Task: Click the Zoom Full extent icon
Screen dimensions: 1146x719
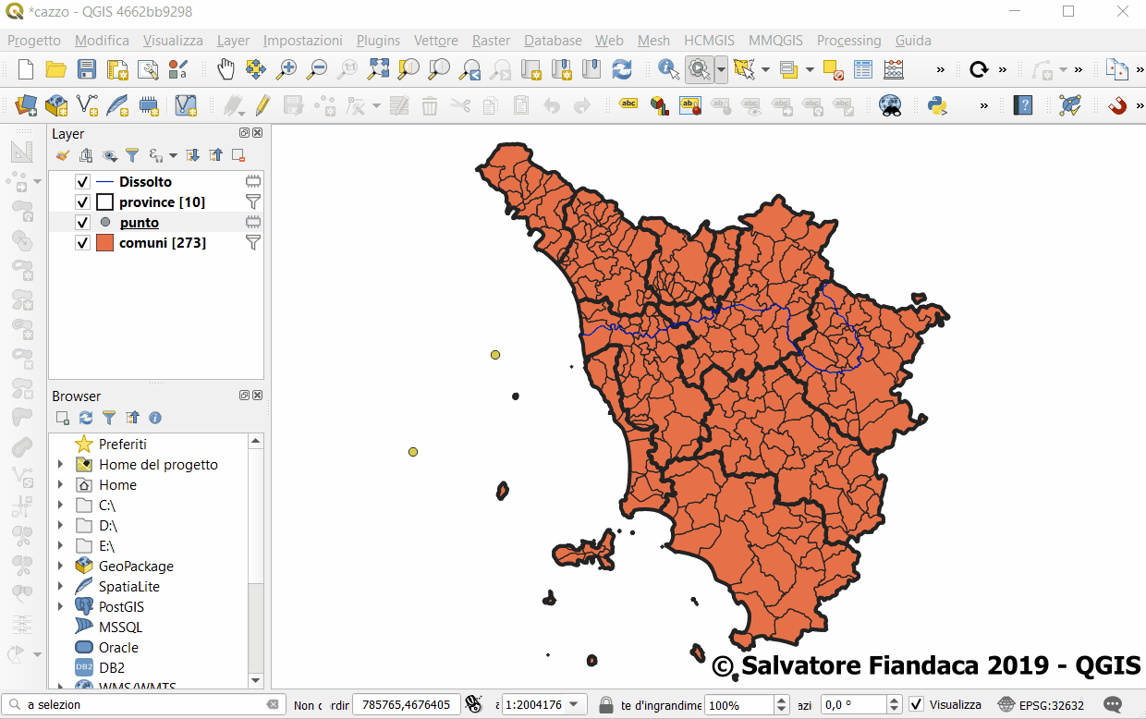Action: point(378,69)
